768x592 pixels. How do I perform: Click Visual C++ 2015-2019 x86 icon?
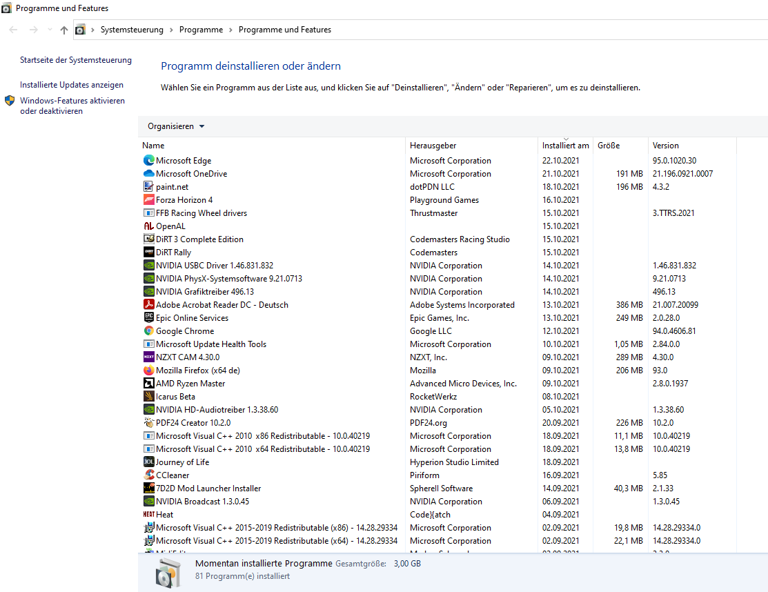point(149,528)
